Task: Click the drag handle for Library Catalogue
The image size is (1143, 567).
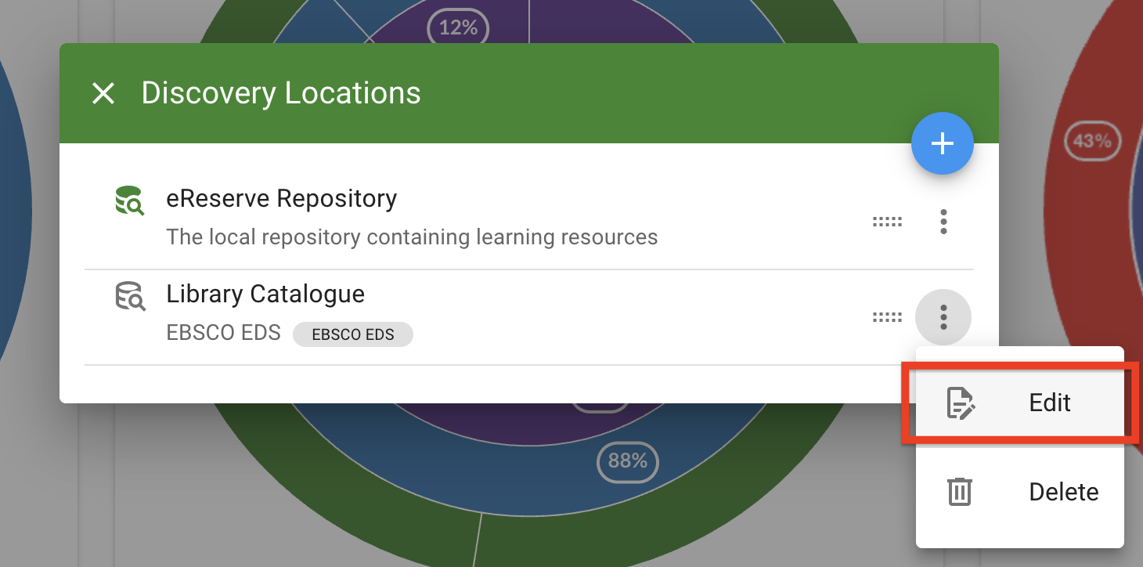Action: [x=887, y=317]
